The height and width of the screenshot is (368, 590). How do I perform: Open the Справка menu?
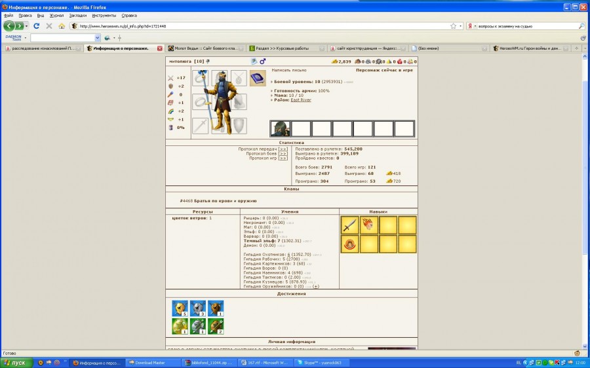pos(129,16)
